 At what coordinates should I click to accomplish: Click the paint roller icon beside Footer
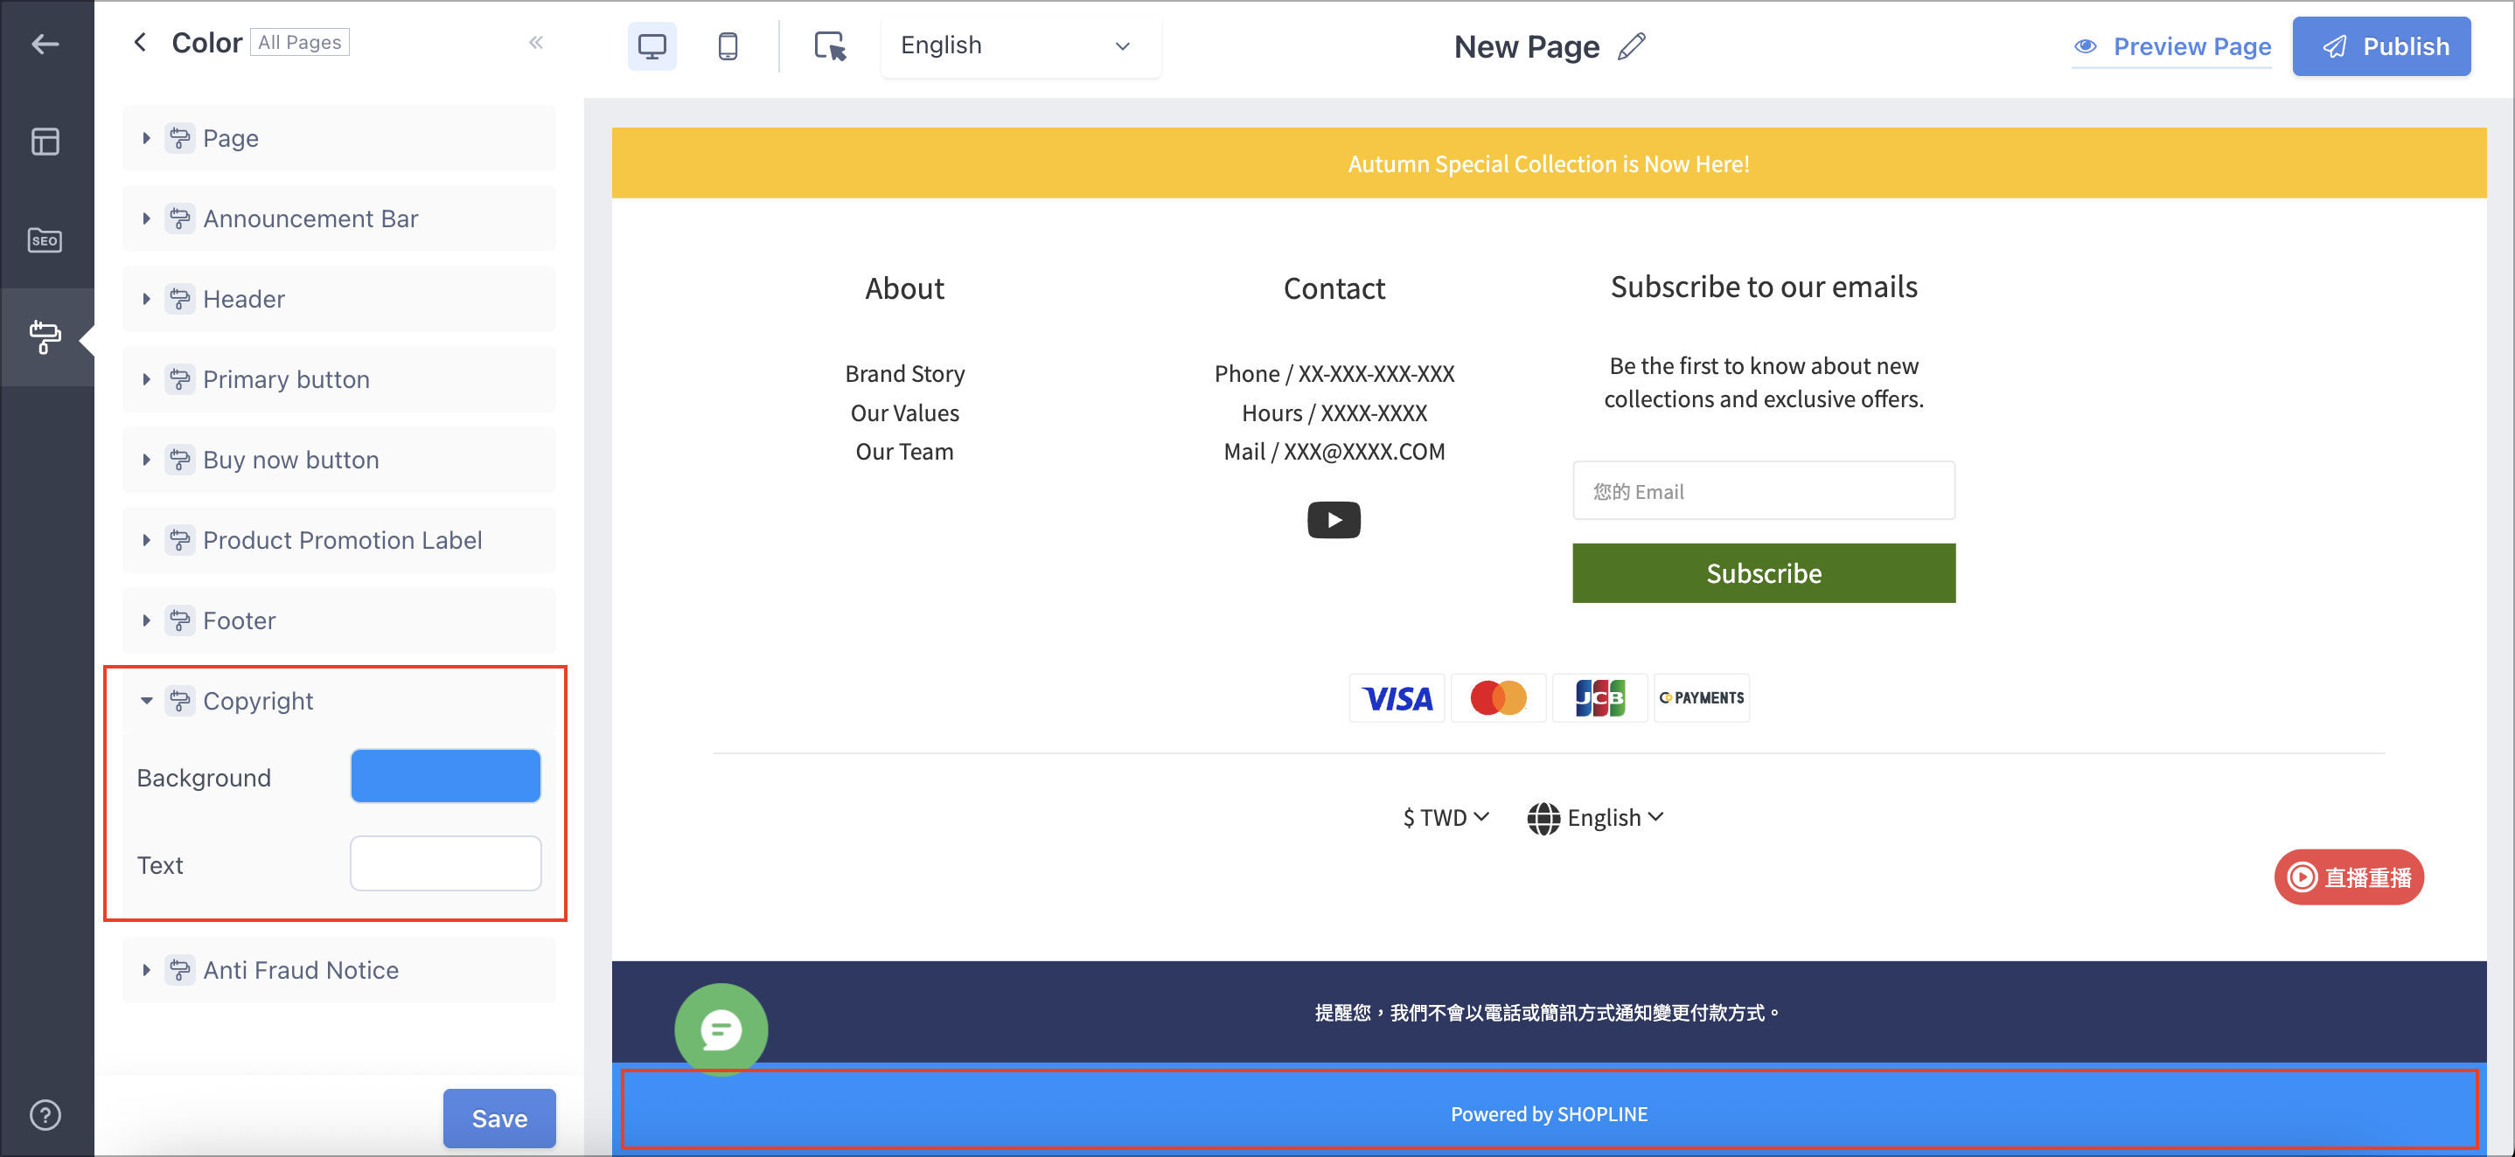[179, 620]
